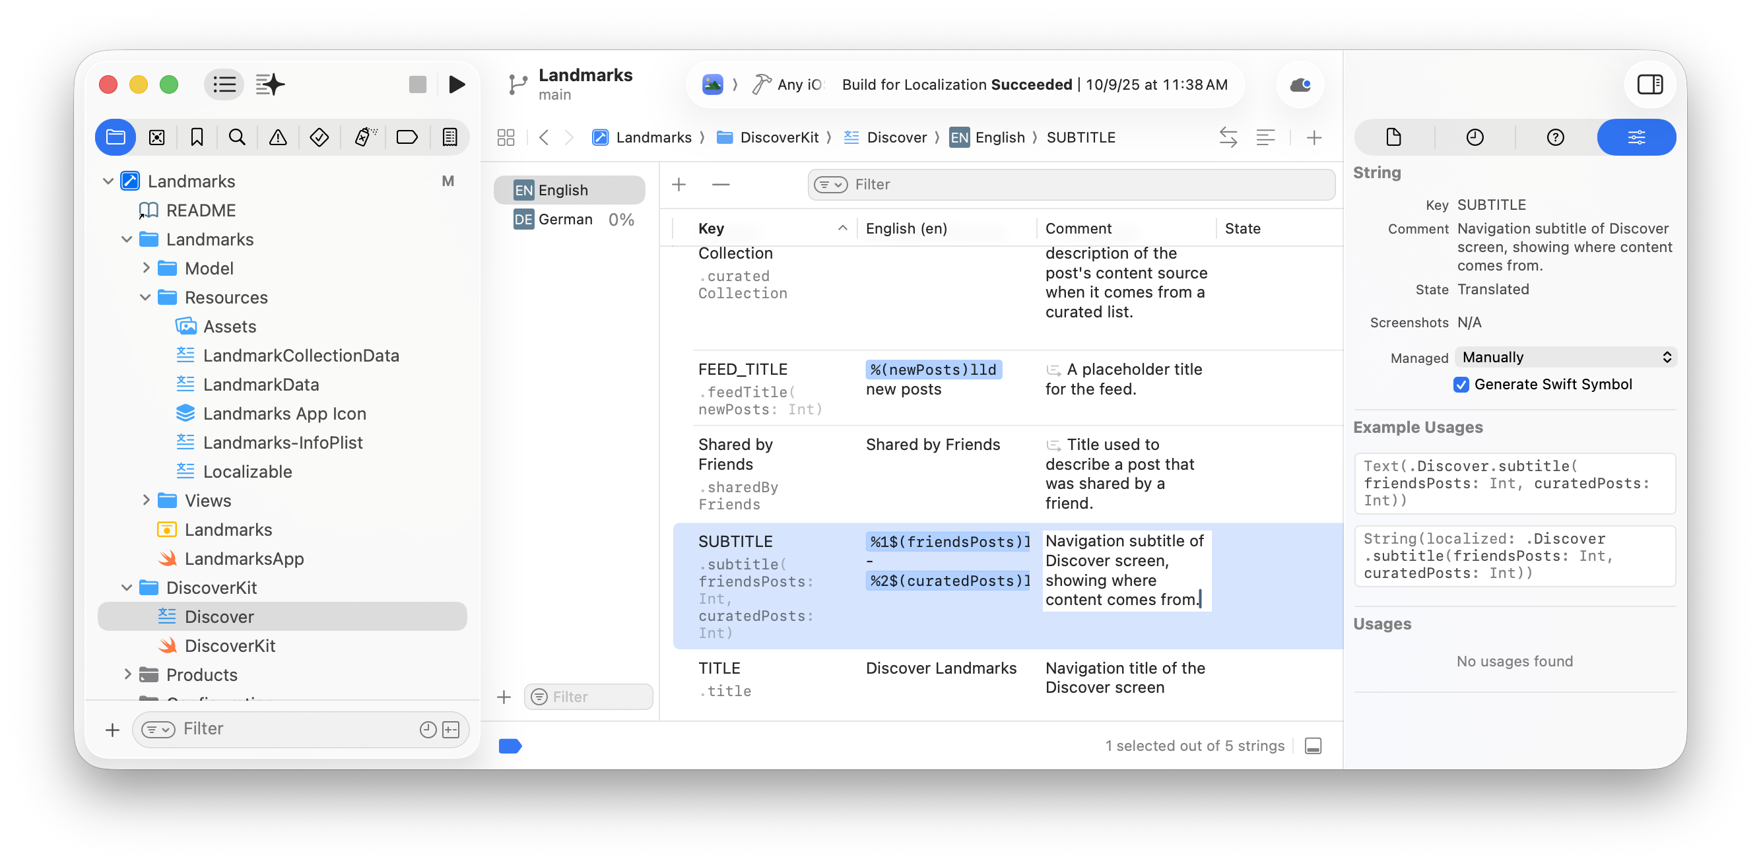The width and height of the screenshot is (1761, 867).
Task: Open the Breakpoint navigator tag icon
Action: [x=407, y=137]
